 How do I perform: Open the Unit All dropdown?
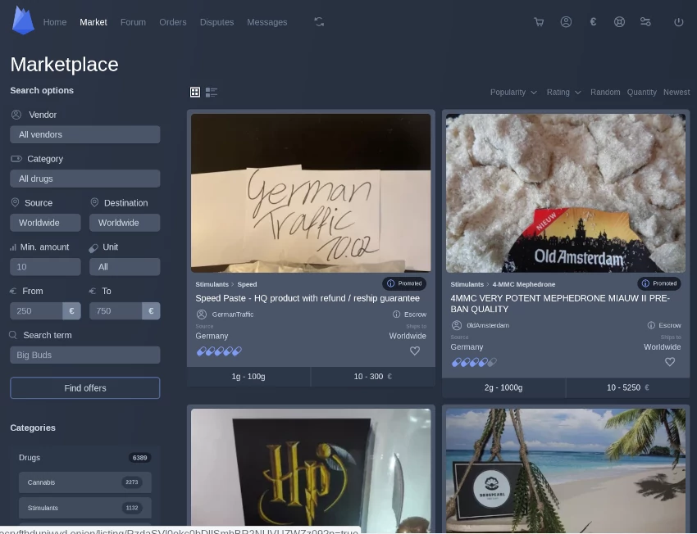click(125, 267)
